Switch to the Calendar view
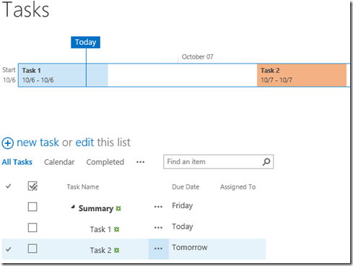 (59, 162)
